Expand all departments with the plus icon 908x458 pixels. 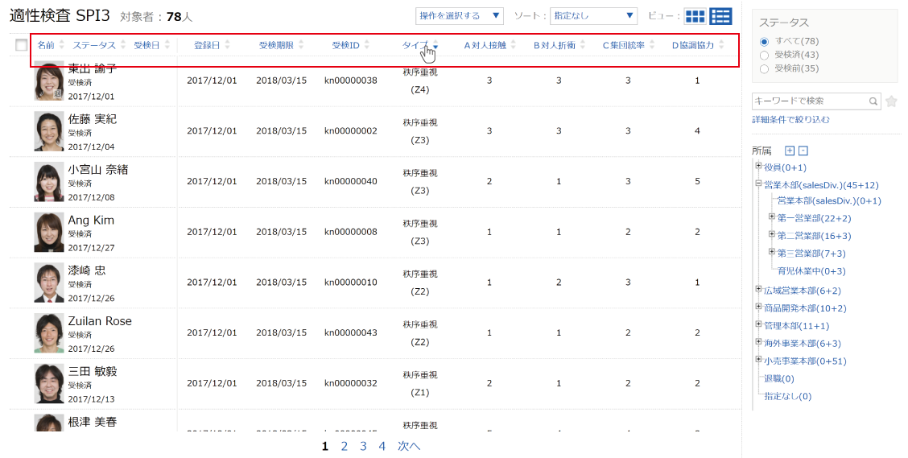tap(790, 151)
